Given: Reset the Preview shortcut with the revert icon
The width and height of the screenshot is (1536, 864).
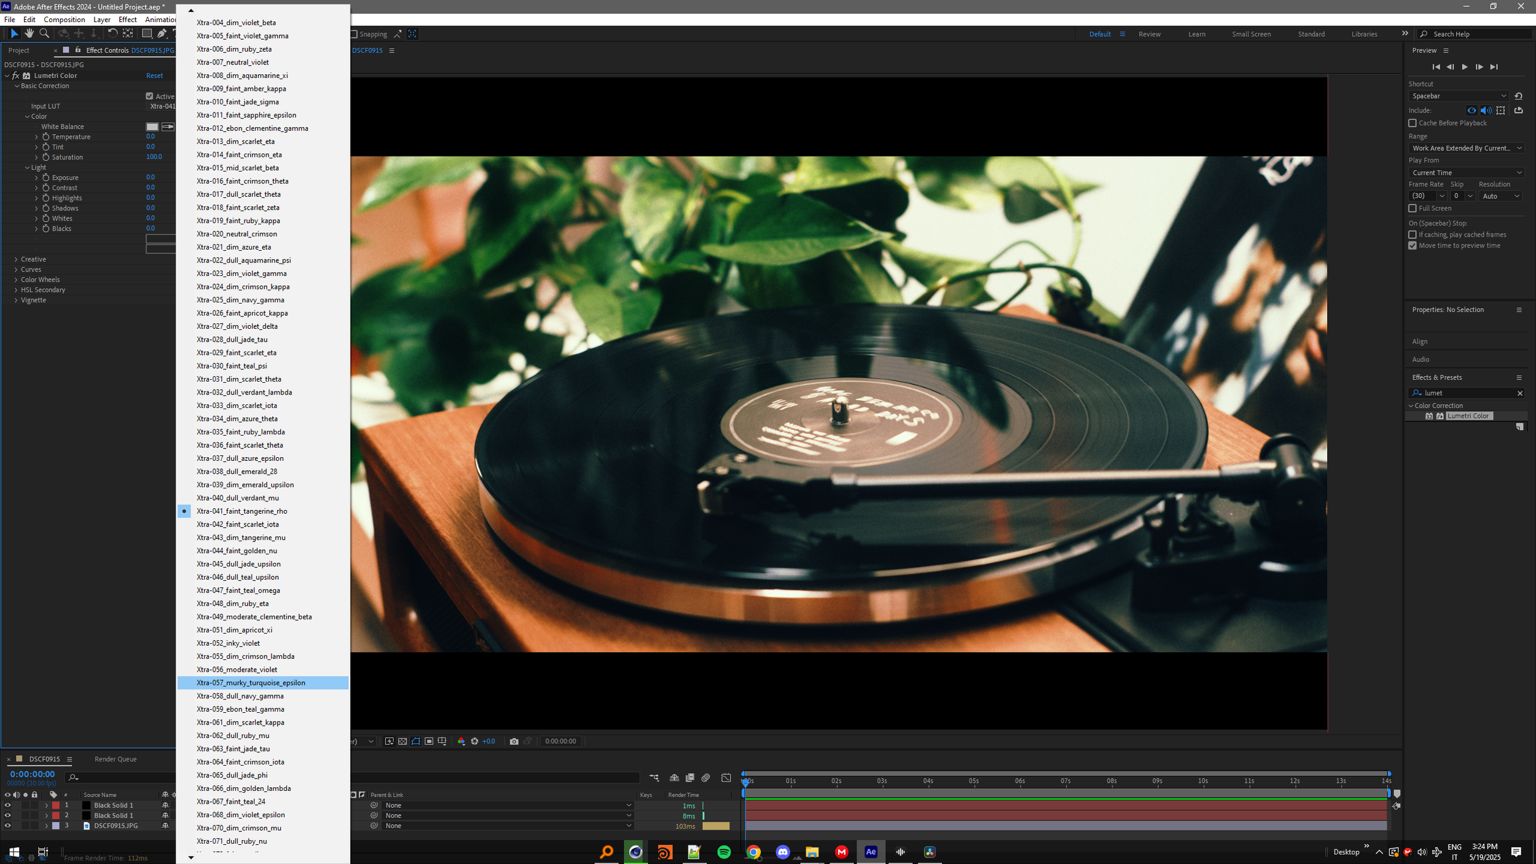Looking at the screenshot, I should click(1518, 95).
